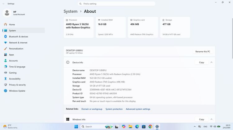The width and height of the screenshot is (233, 130).
Task: Click the Settings gear taskbar icon
Action: [x=157, y=127]
